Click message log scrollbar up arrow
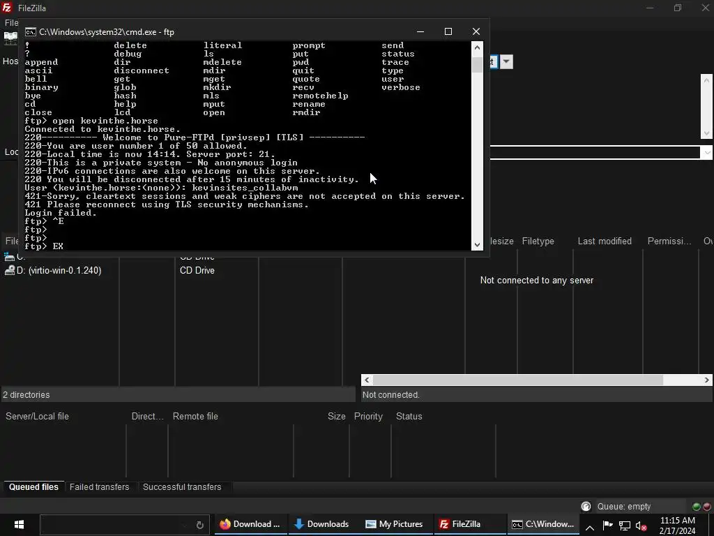 point(707,80)
